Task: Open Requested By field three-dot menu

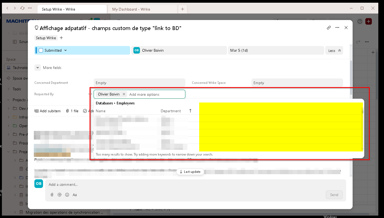Action: click(90, 94)
